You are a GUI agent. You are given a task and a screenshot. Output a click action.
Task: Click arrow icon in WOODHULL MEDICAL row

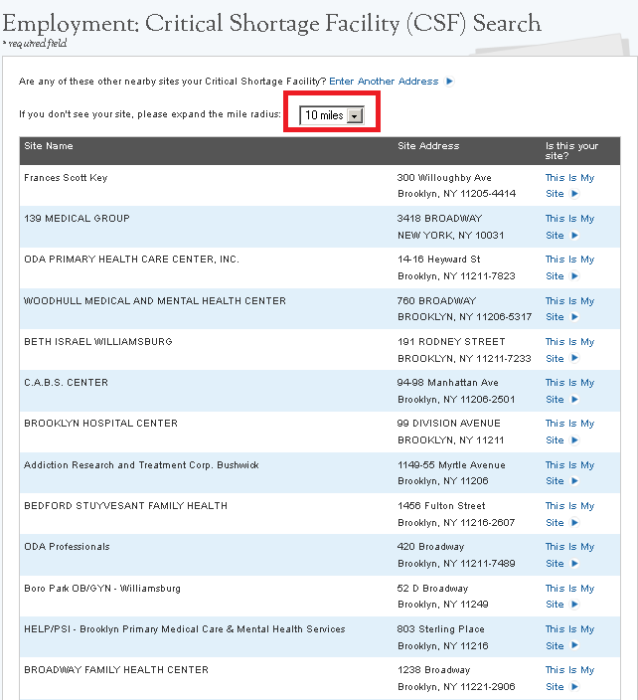click(x=574, y=317)
